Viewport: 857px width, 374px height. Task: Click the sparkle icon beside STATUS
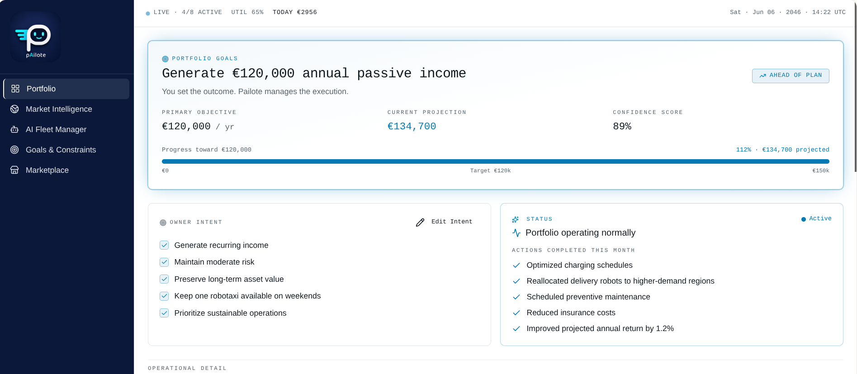(x=515, y=219)
